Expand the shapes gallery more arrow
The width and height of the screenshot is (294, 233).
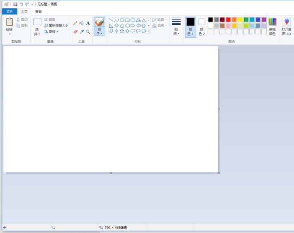point(149,31)
